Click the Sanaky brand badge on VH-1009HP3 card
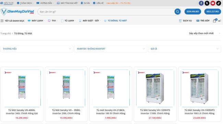This screenshot has width=223, height=124. pos(186,73)
